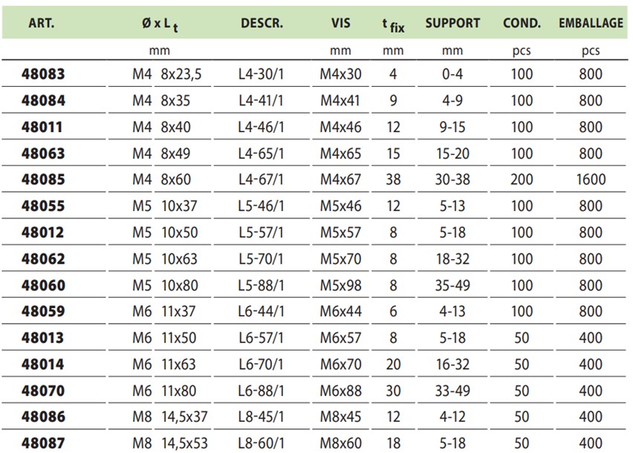Select the 33-49 support range cell

point(452,391)
